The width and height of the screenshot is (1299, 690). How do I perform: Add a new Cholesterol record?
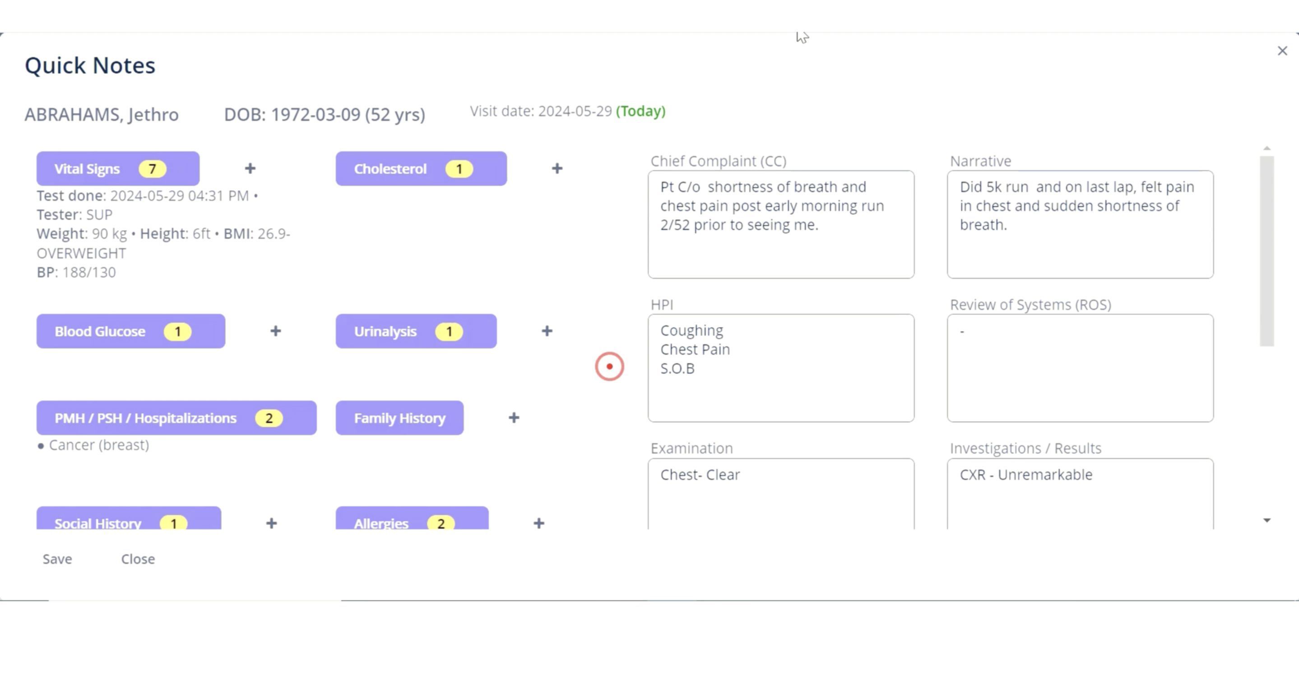tap(557, 168)
